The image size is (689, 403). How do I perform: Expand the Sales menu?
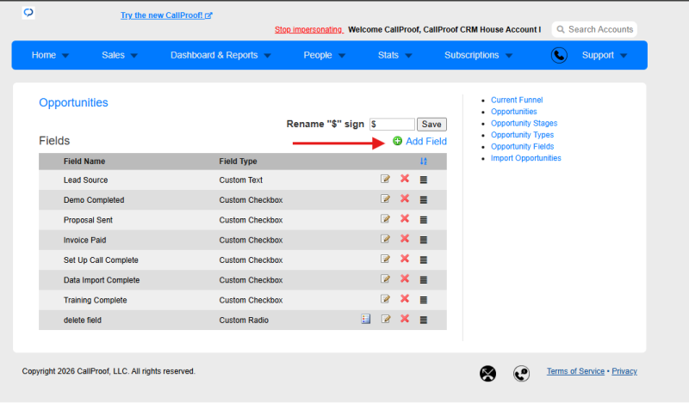click(x=120, y=55)
